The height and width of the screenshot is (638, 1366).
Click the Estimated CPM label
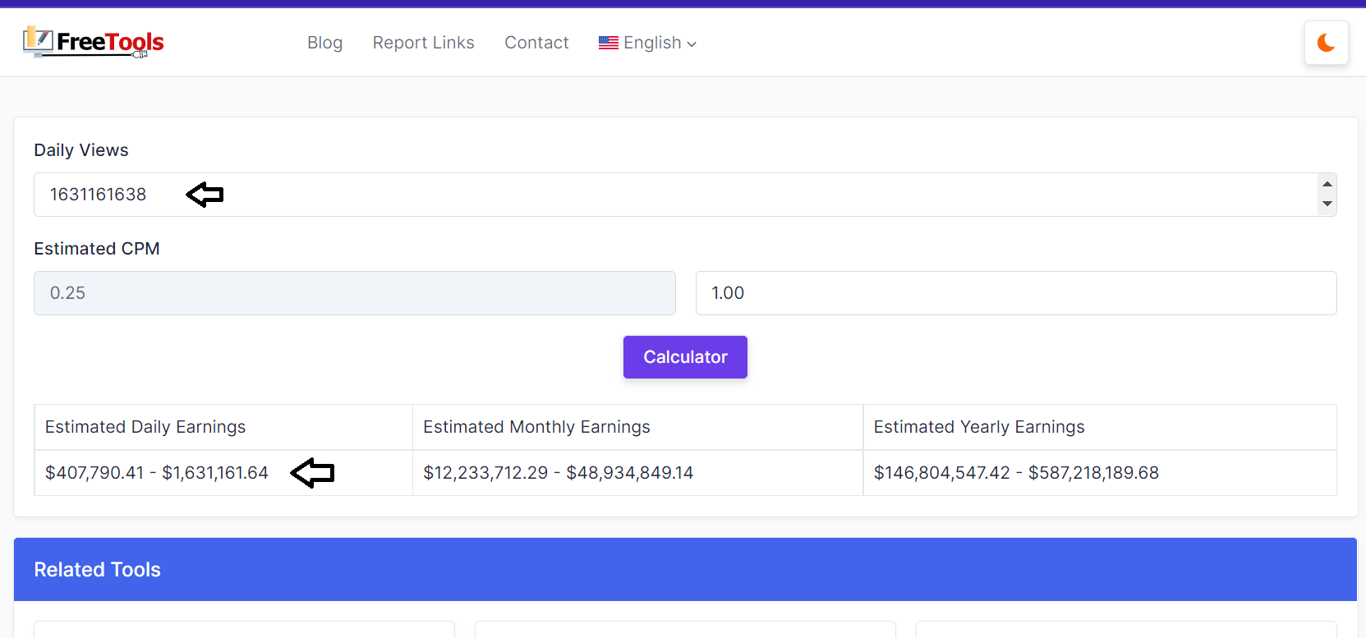coord(97,249)
